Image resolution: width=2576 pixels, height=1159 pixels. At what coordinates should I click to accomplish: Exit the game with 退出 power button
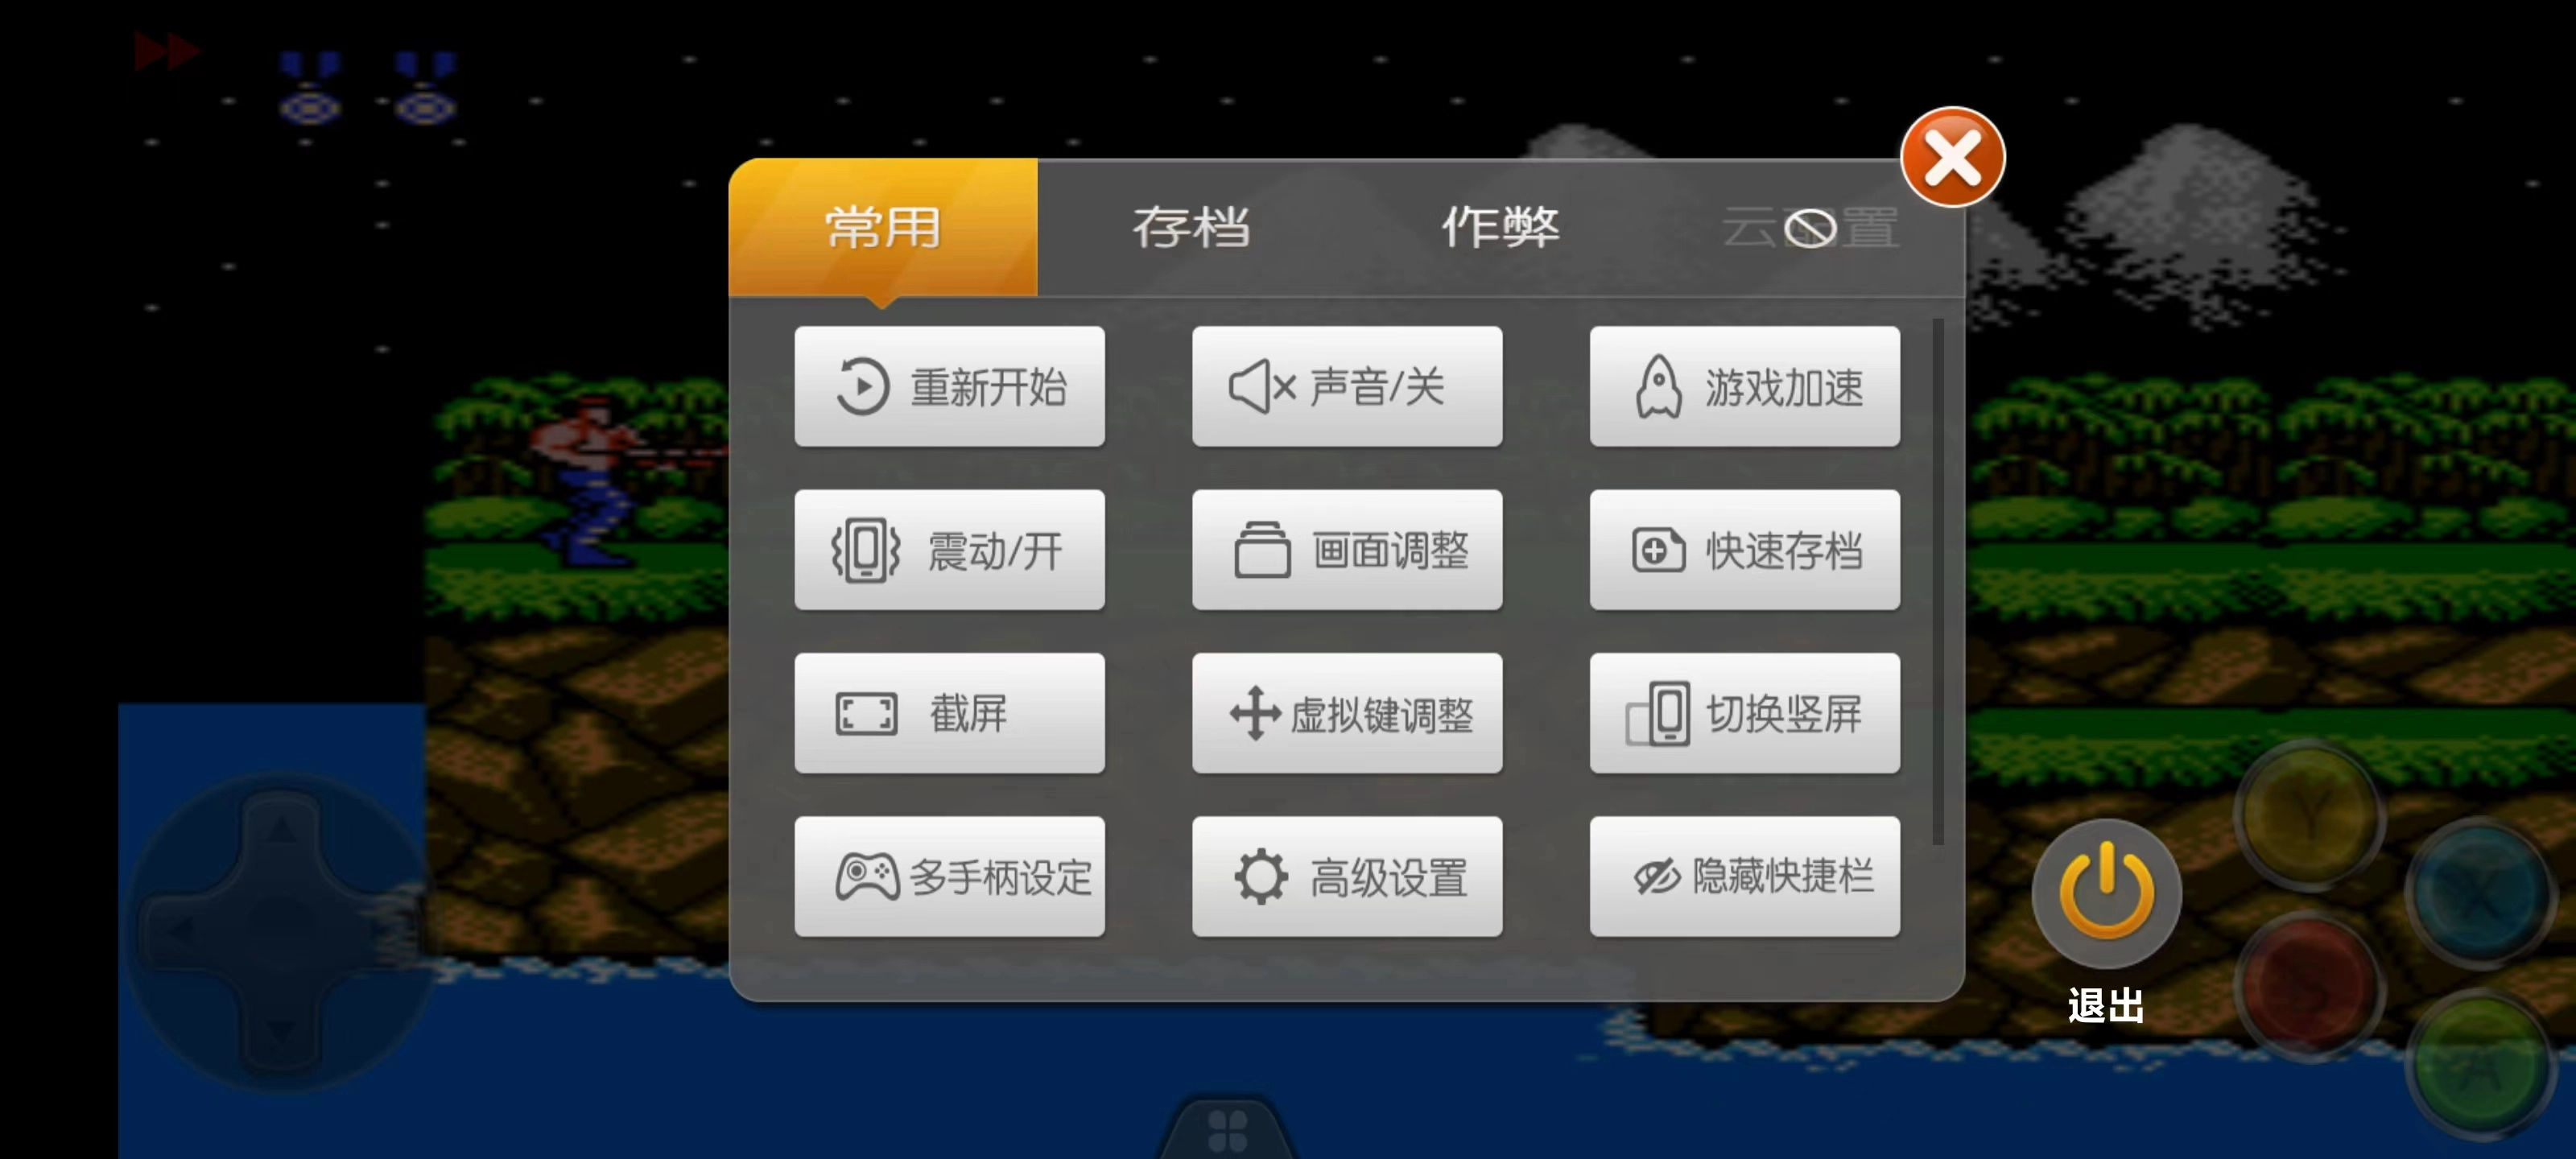click(2106, 893)
